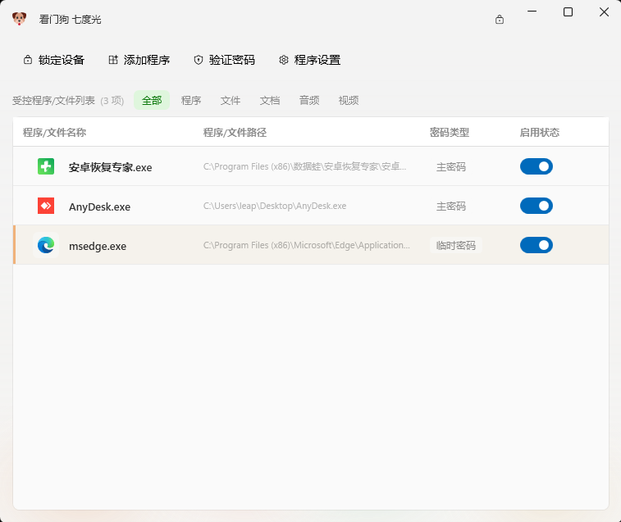Open the 验证密码 option
621x522 pixels.
(225, 60)
